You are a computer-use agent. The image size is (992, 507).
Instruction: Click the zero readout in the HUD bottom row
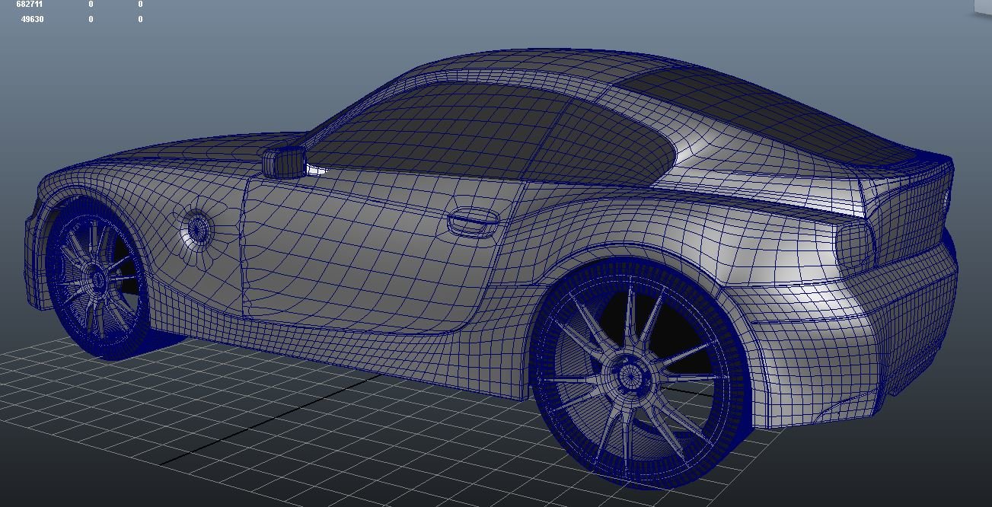[90, 18]
